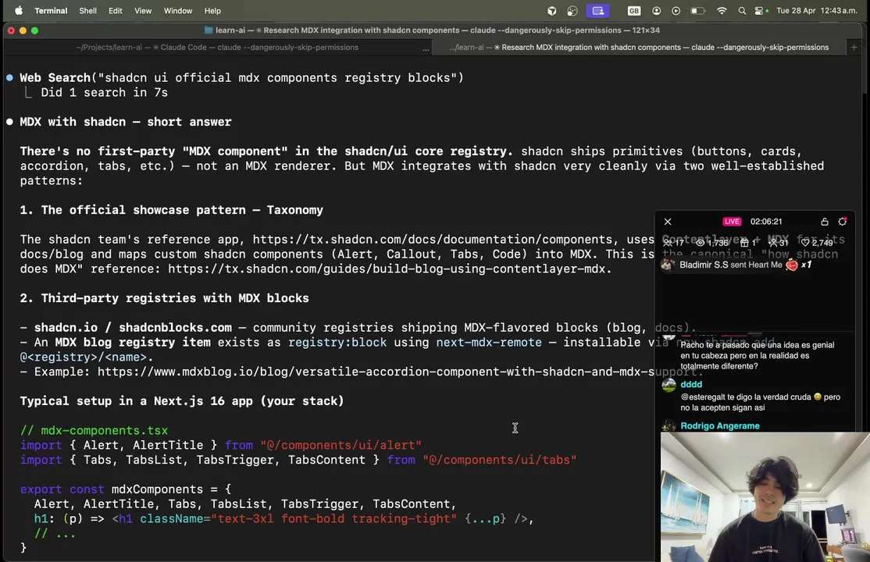The height and width of the screenshot is (562, 870).
Task: Open Spotlight search magnifier
Action: click(742, 11)
